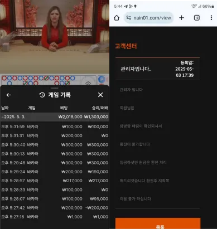The width and height of the screenshot is (217, 229).
Task: Click the nain01.com address bar
Action: click(x=149, y=18)
